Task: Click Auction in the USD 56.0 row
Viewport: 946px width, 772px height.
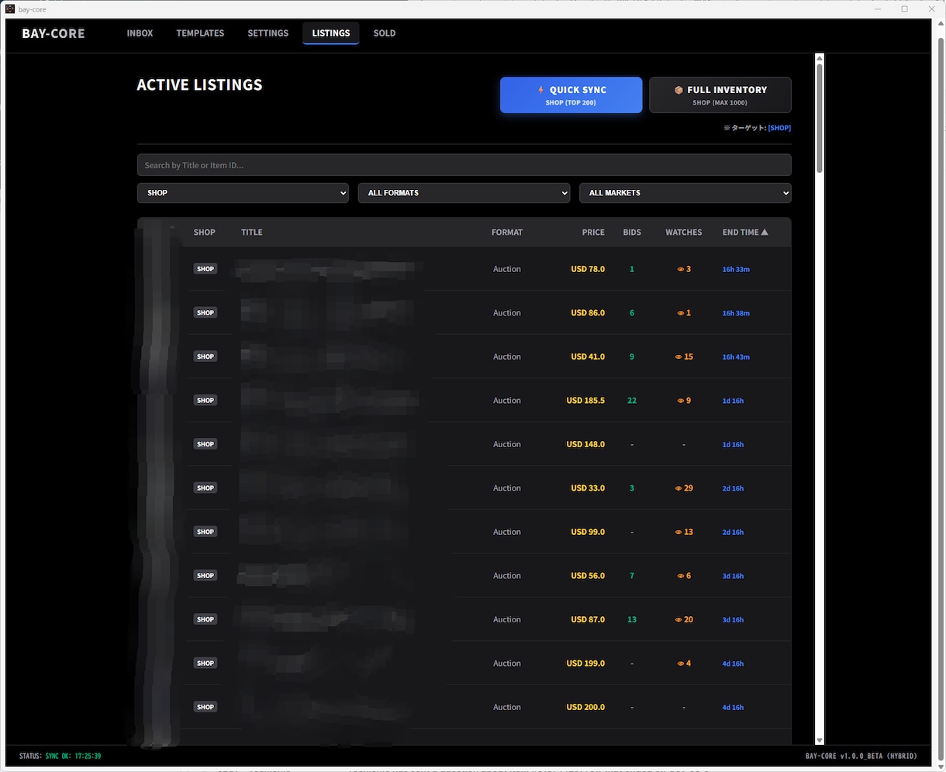Action: coord(507,576)
